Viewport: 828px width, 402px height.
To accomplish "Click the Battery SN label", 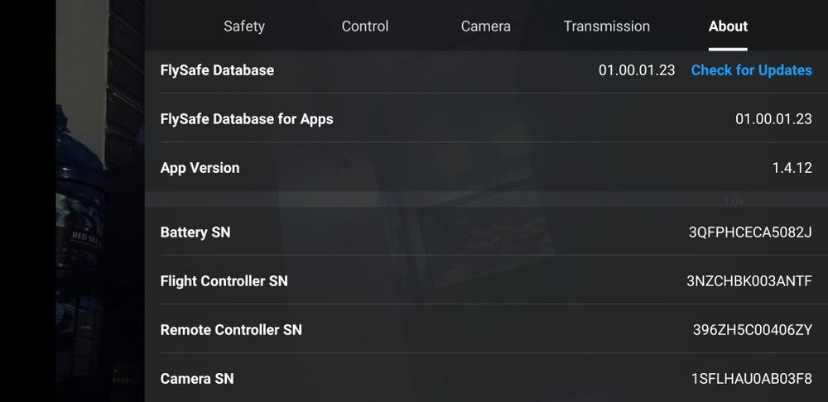I will pos(195,232).
